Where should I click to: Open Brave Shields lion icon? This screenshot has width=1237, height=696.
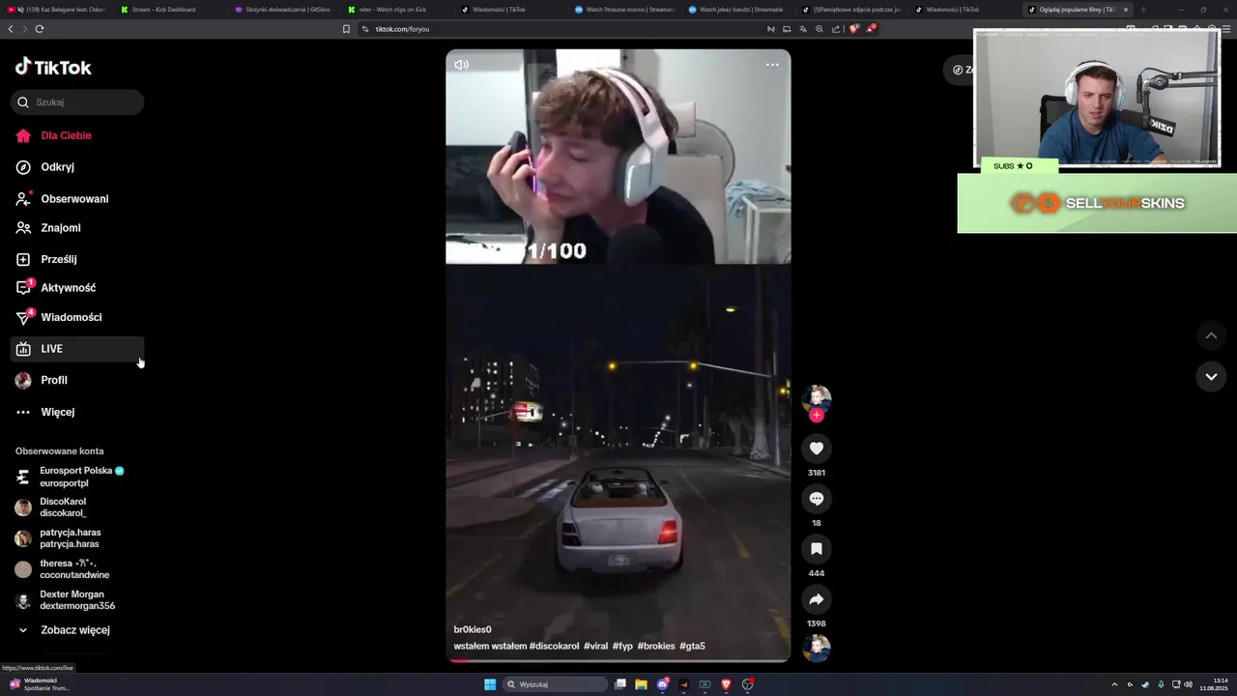[x=853, y=29]
